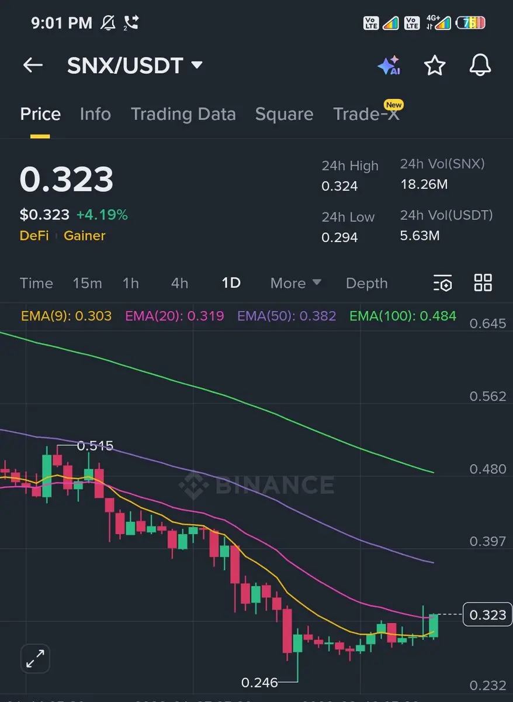Open the Trade-X tab
This screenshot has height=702, width=513.
click(366, 113)
